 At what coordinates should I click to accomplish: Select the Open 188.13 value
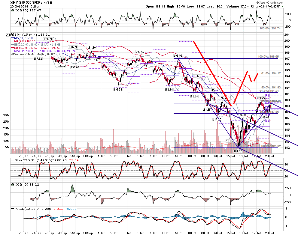155,7
